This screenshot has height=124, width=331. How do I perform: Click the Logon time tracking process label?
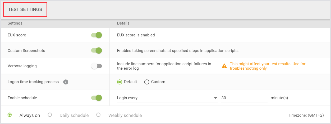point(33,82)
